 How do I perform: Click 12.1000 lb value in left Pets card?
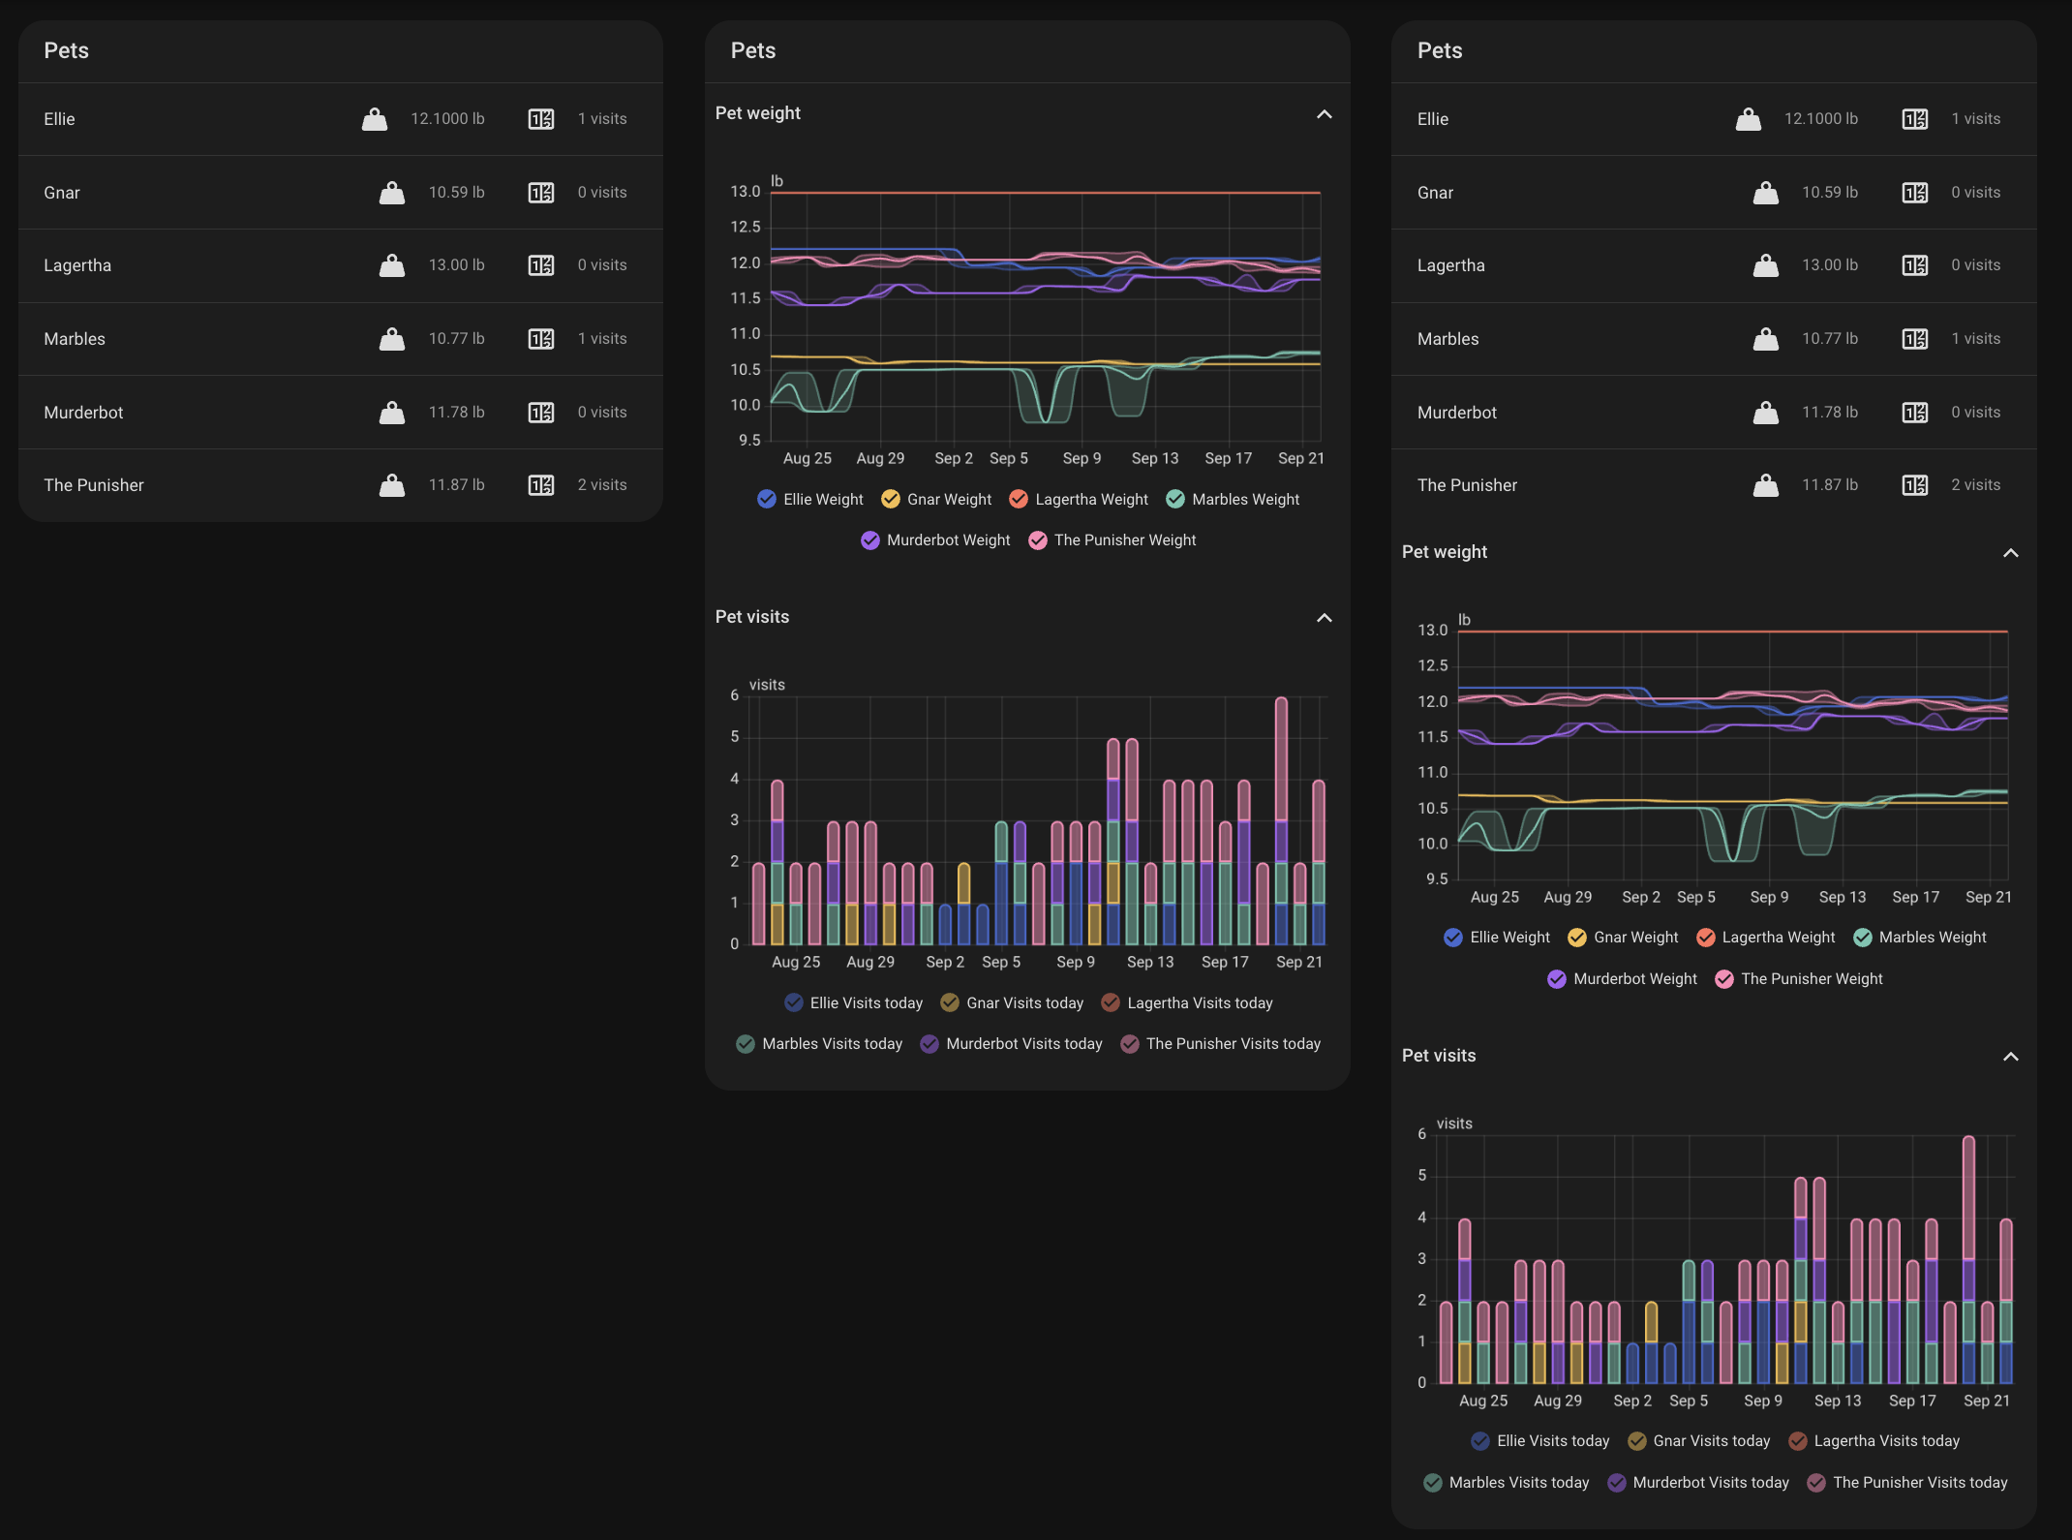click(447, 119)
